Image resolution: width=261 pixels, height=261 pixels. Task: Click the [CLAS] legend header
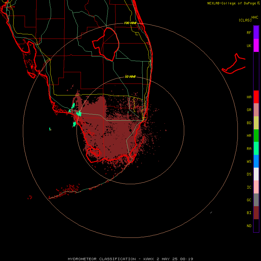point(245,20)
